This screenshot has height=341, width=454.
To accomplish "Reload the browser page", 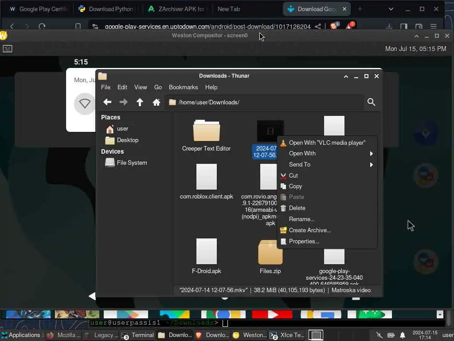I will tap(42, 26).
